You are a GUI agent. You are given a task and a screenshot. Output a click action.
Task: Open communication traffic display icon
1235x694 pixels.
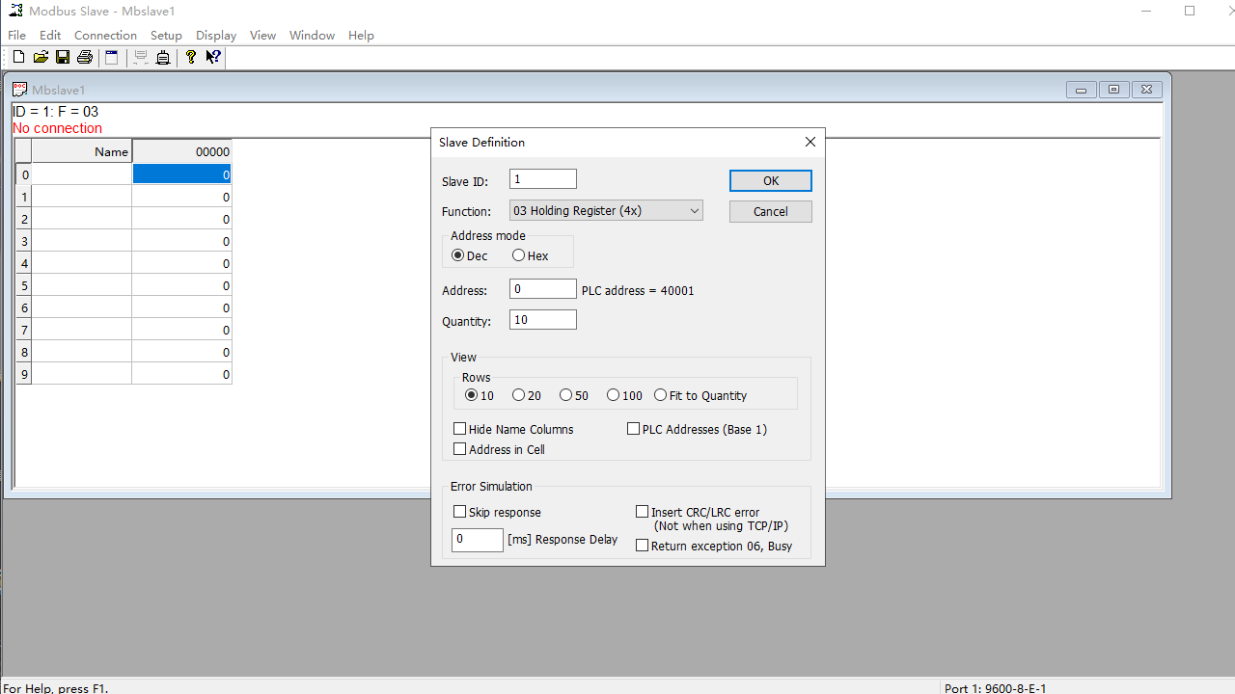click(140, 57)
